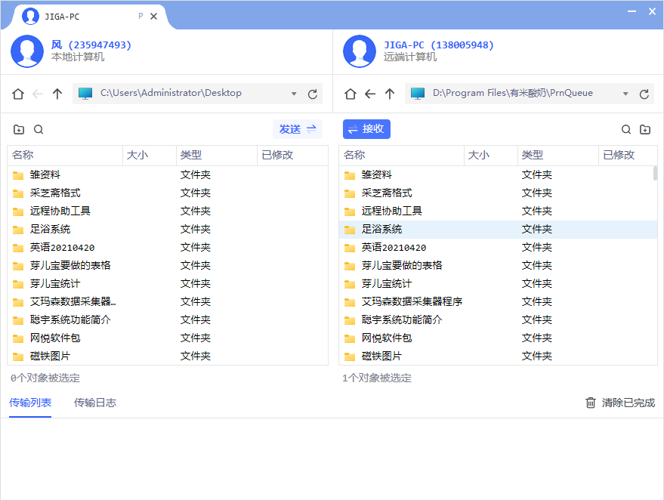The height and width of the screenshot is (500, 664).
Task: Select local folder 艾玛森数据采集器...
Action: 167,302
